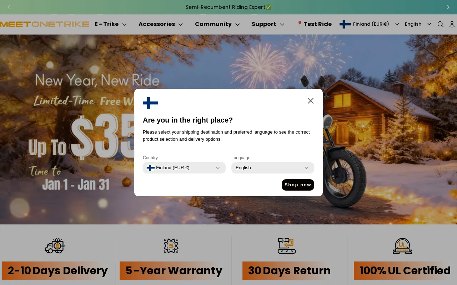This screenshot has height=285, width=457.
Task: Click the 30 days return box icon
Action: [x=287, y=246]
